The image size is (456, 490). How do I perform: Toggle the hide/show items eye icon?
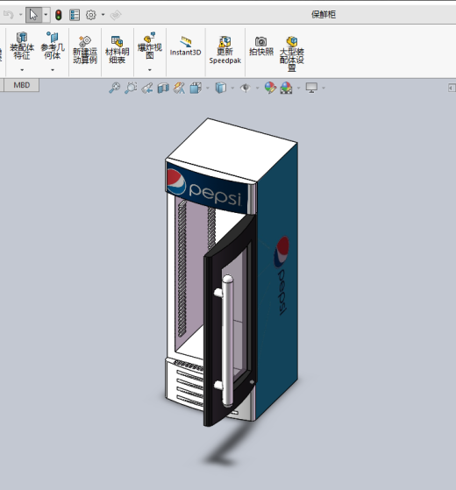click(246, 89)
